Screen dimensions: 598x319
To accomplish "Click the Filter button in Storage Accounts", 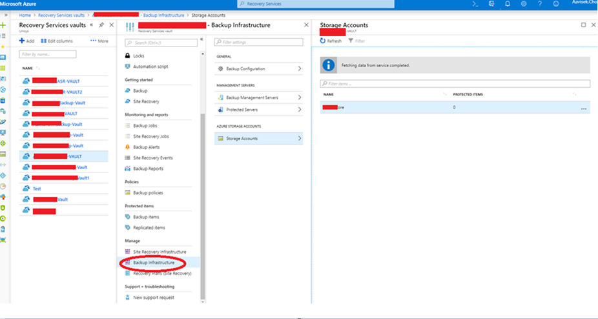I will [356, 41].
